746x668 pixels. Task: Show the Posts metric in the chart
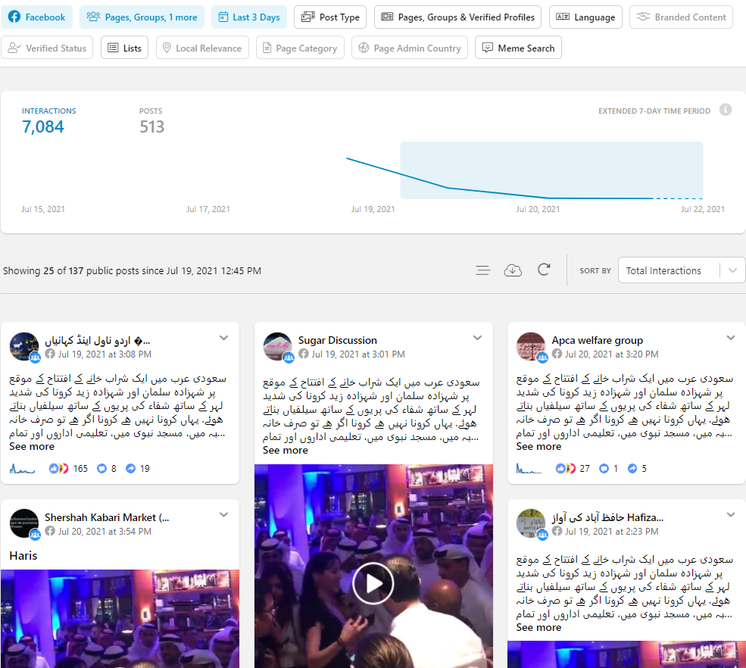pos(151,120)
